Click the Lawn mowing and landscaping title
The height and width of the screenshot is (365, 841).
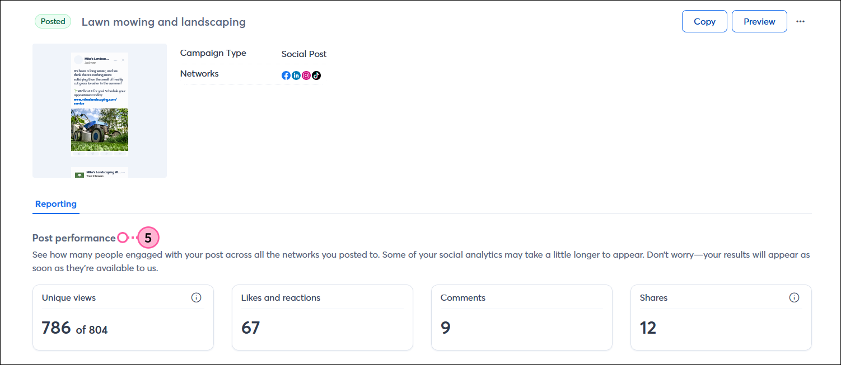163,22
